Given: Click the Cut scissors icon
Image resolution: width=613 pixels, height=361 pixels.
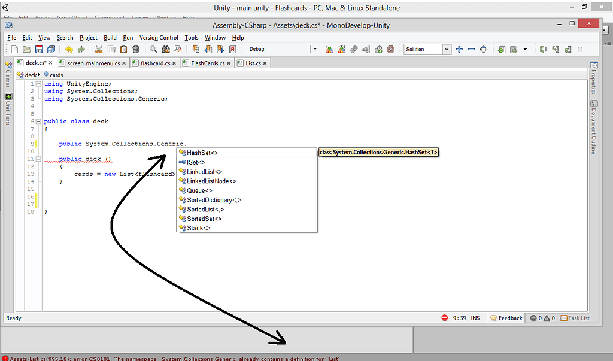Looking at the screenshot, I should pyautogui.click(x=98, y=49).
